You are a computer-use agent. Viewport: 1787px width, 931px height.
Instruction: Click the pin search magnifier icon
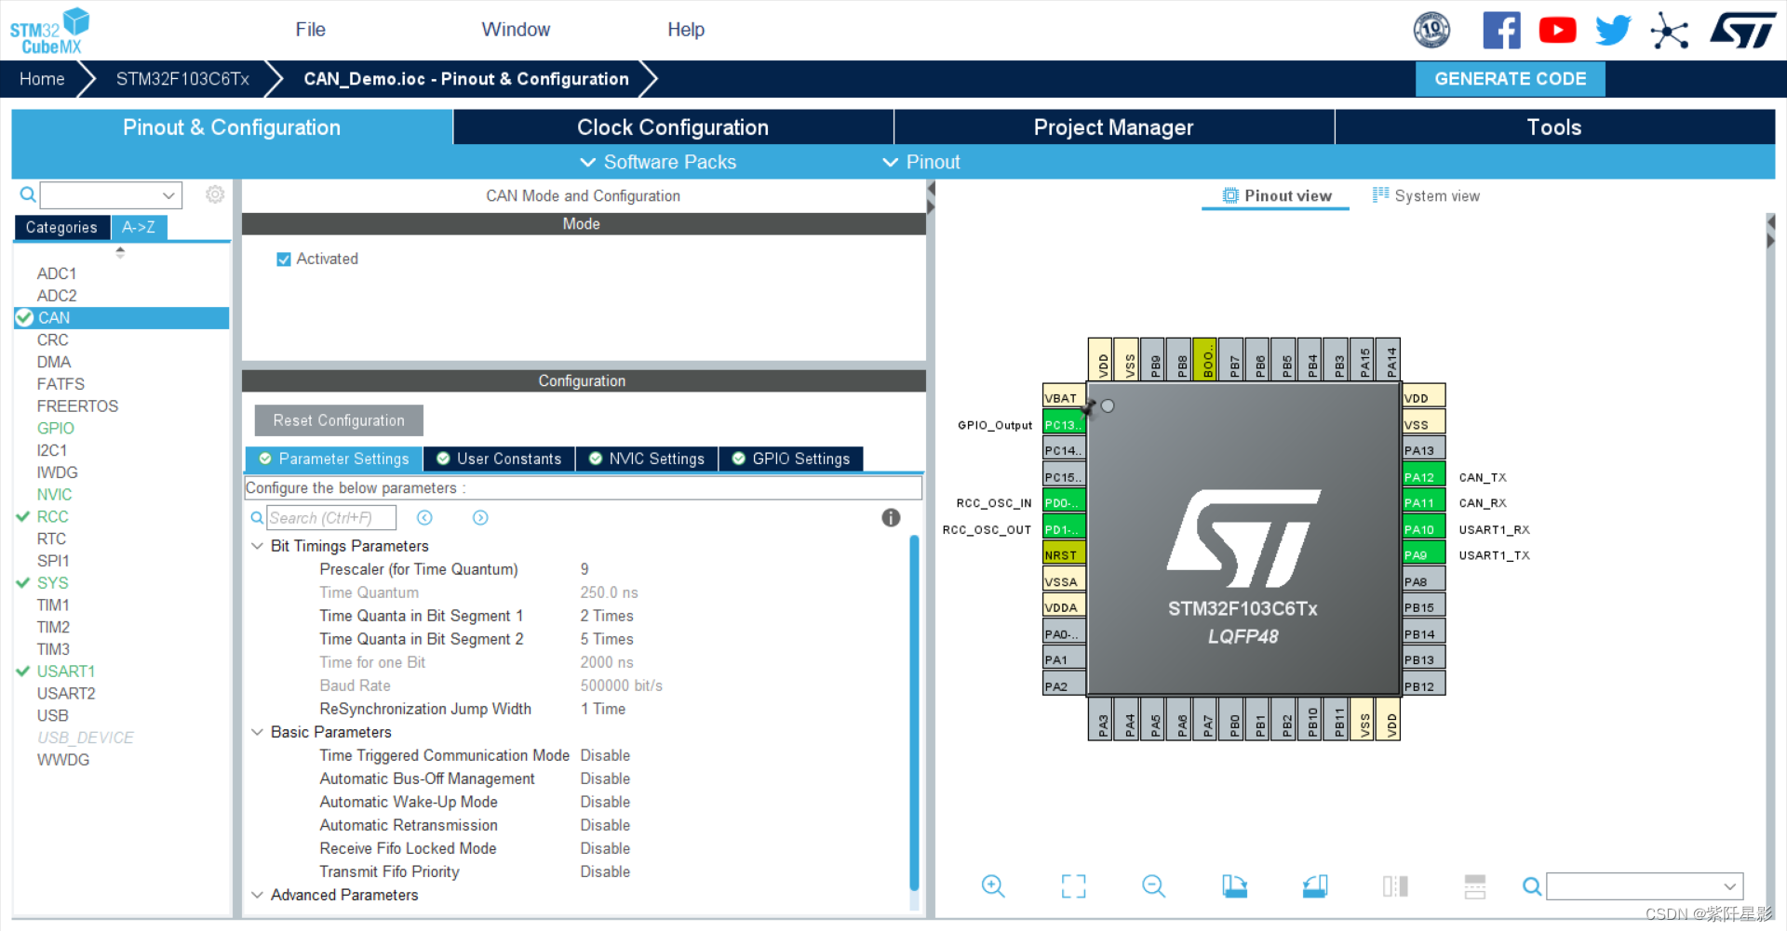click(x=1531, y=886)
